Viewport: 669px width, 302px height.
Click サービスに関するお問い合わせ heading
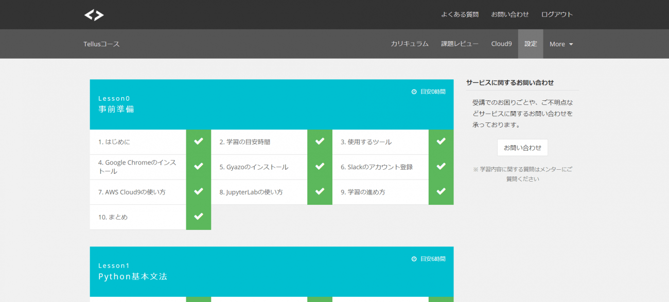click(x=510, y=82)
